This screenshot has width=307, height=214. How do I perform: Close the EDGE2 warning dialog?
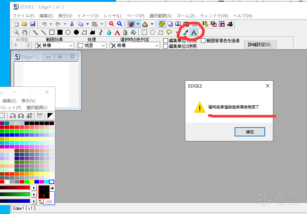[x=268, y=86]
